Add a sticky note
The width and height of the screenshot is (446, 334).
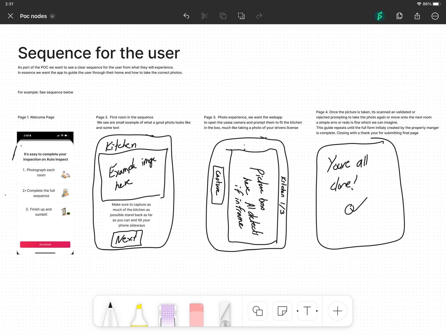[282, 311]
